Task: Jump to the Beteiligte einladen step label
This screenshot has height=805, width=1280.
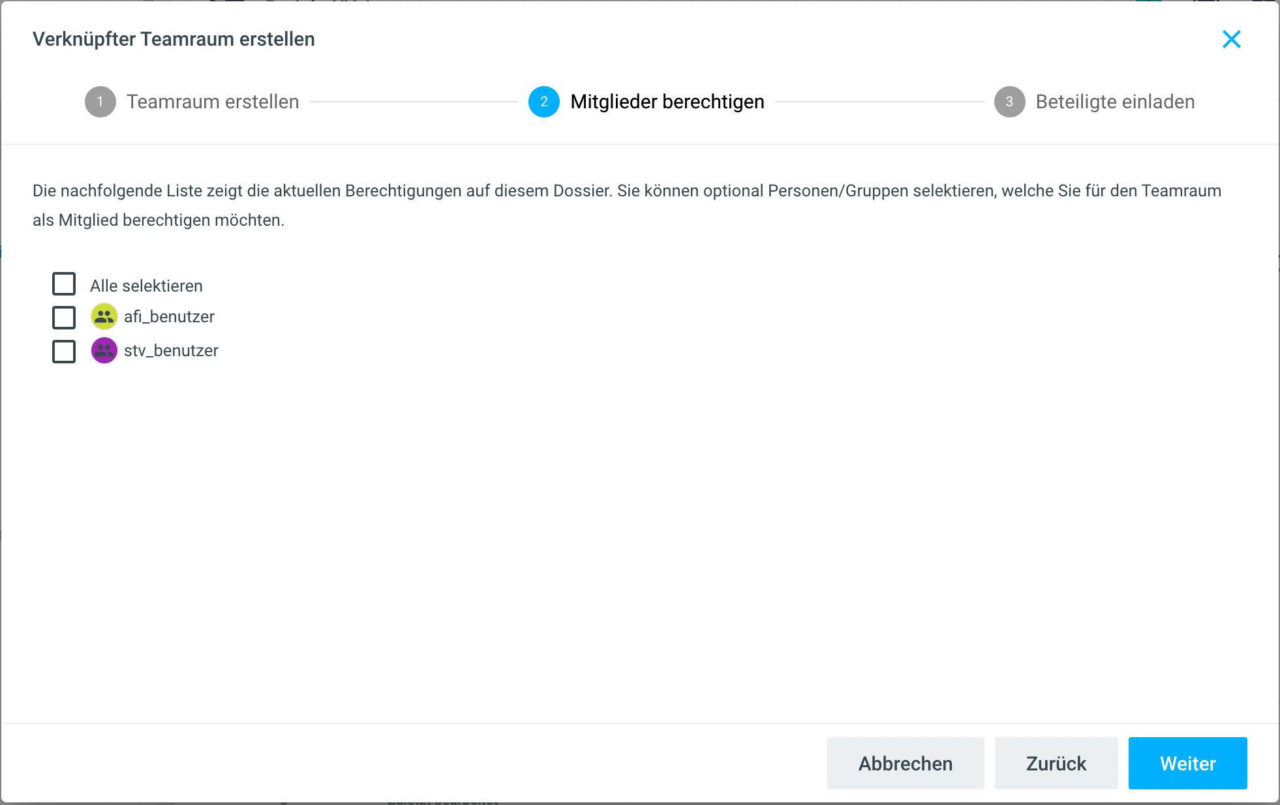Action: pos(1115,102)
